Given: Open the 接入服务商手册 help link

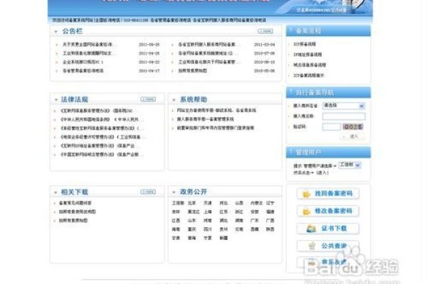Looking at the screenshot, I should coord(206,119).
